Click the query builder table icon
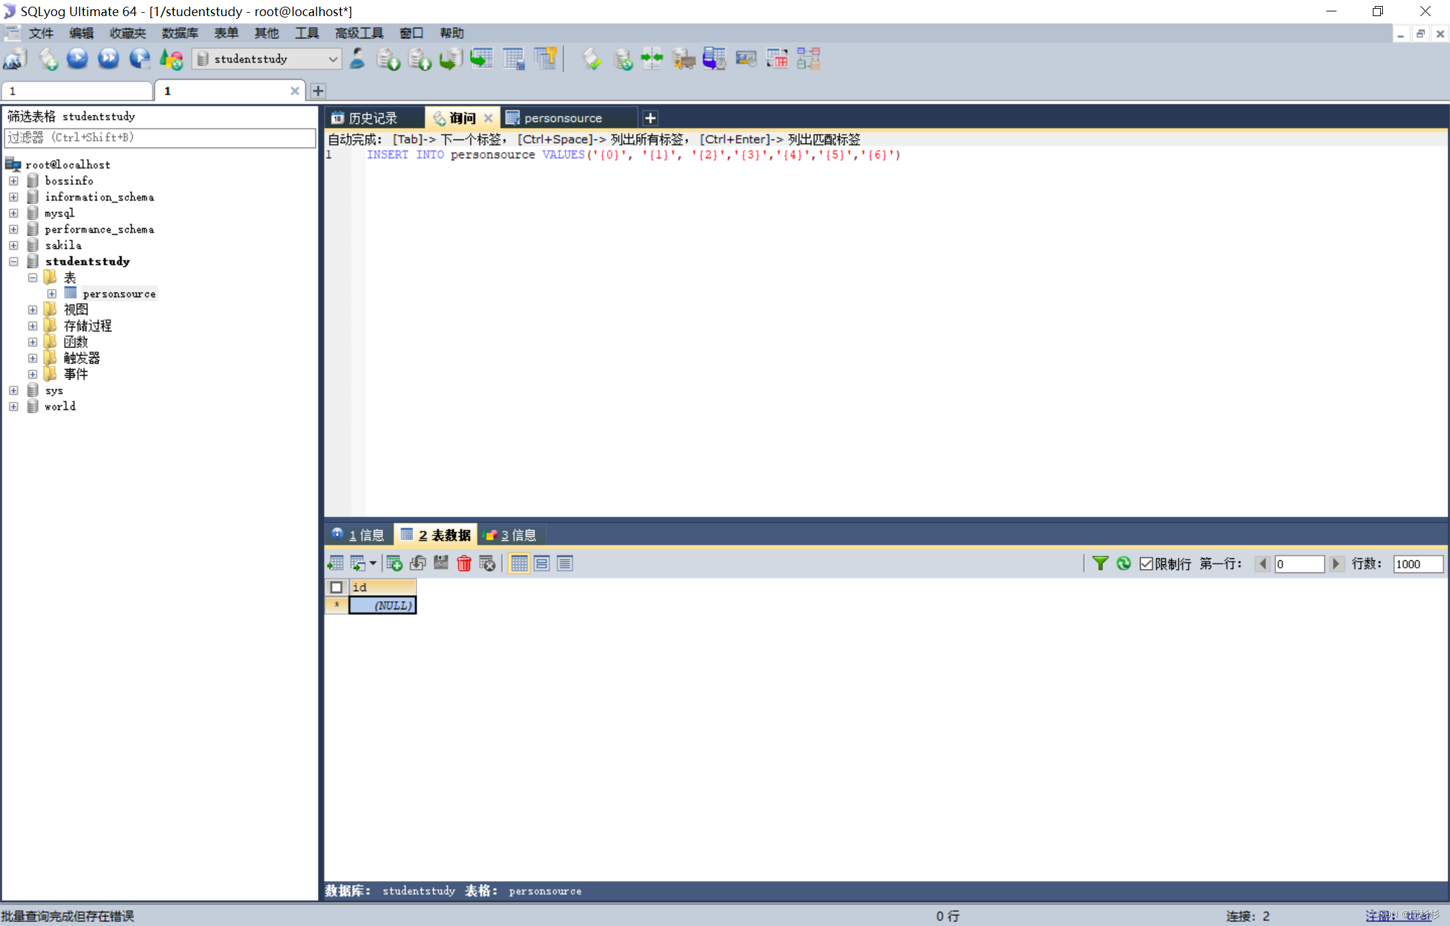1450x926 pixels. pos(777,59)
